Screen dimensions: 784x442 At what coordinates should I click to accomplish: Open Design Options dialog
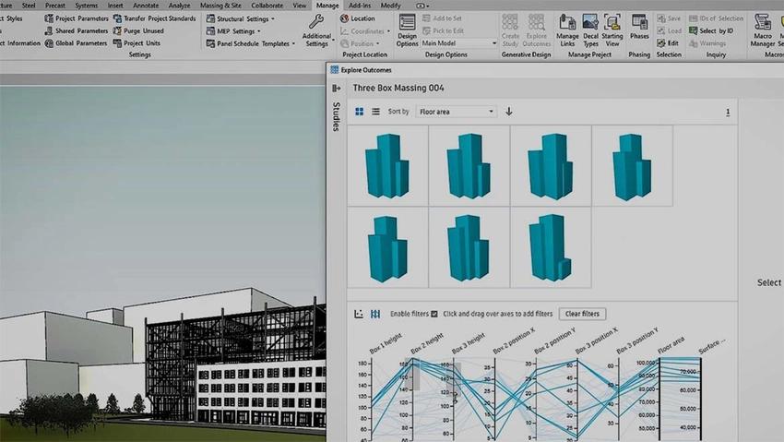click(x=407, y=29)
